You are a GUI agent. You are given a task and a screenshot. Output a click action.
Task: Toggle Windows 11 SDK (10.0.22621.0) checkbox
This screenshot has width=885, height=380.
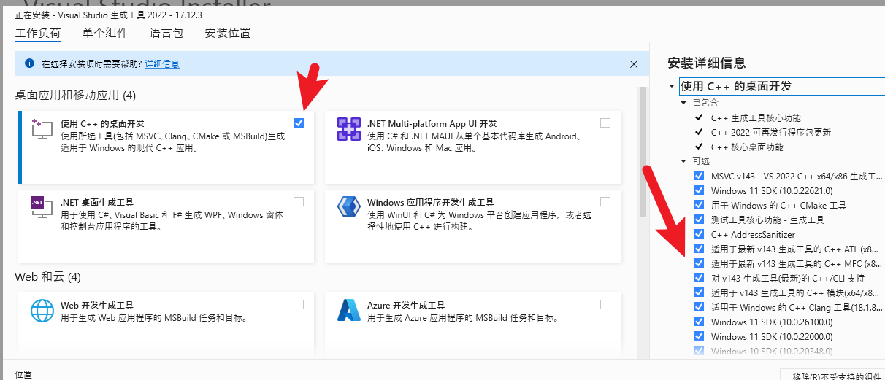coord(699,190)
